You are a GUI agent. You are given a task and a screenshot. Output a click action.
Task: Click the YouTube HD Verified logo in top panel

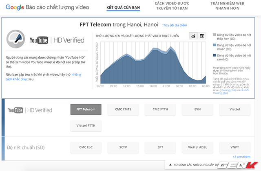(57, 40)
